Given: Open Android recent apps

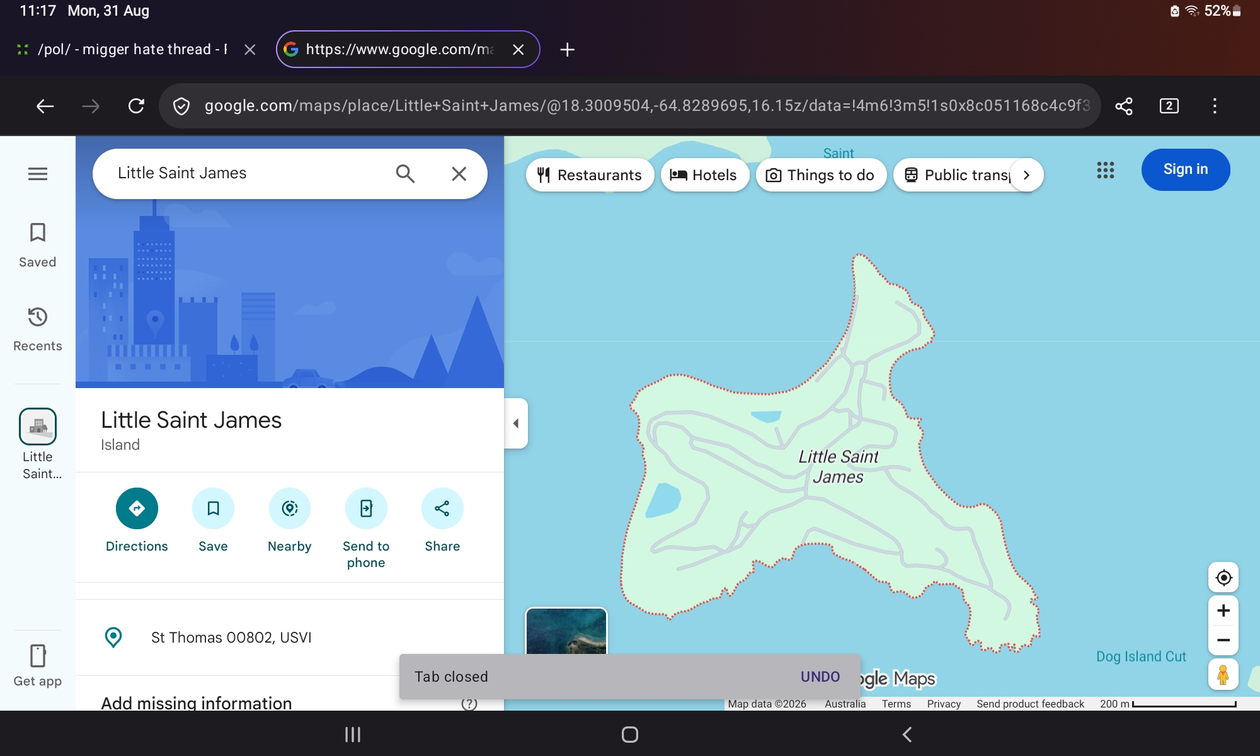Looking at the screenshot, I should (x=353, y=735).
